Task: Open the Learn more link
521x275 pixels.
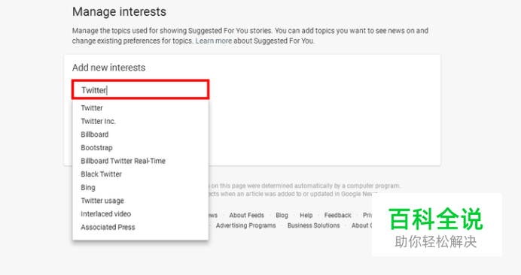Action: tap(214, 41)
